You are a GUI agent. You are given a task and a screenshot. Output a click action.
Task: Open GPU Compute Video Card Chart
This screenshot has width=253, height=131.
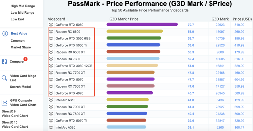[23, 103]
